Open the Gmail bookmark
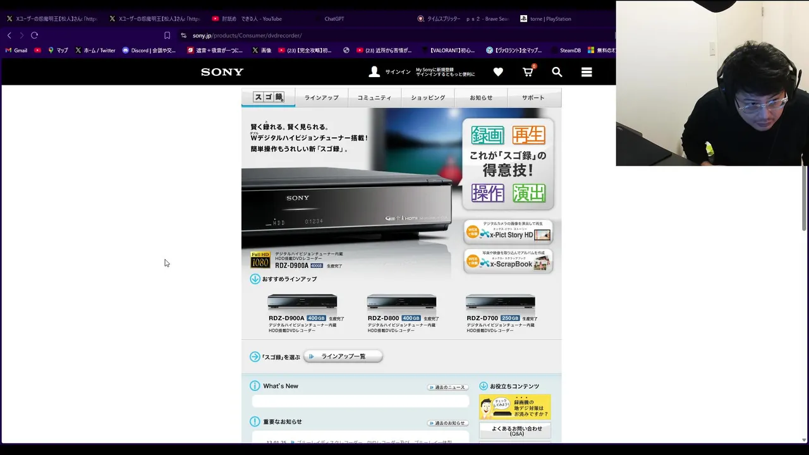Image resolution: width=809 pixels, height=455 pixels. click(16, 51)
